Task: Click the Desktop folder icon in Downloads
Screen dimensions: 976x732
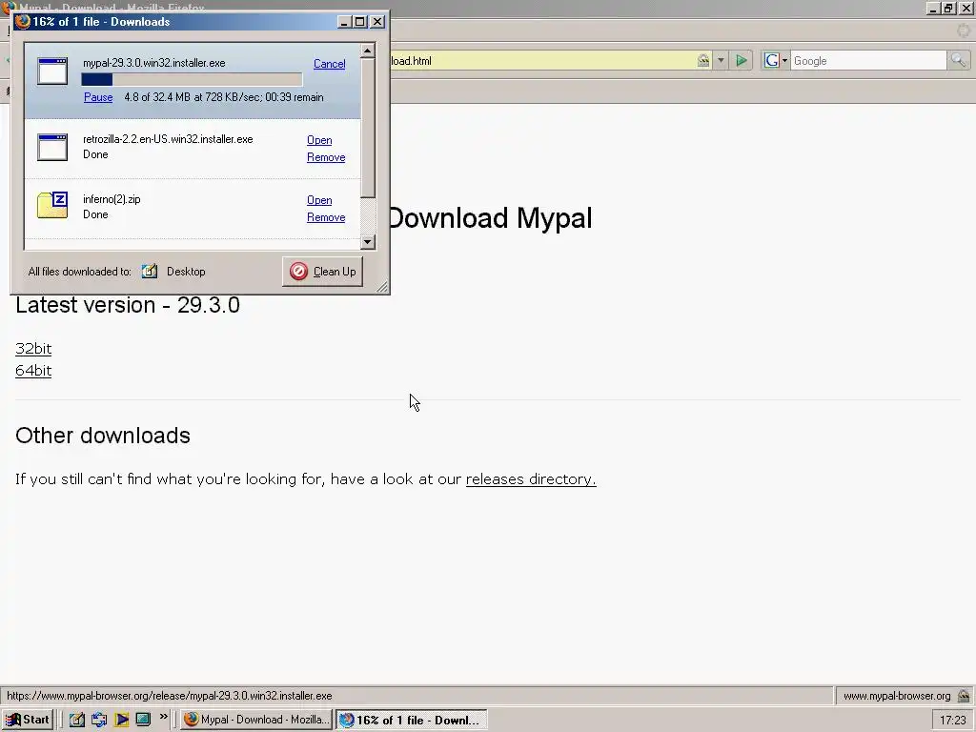Action: [150, 272]
